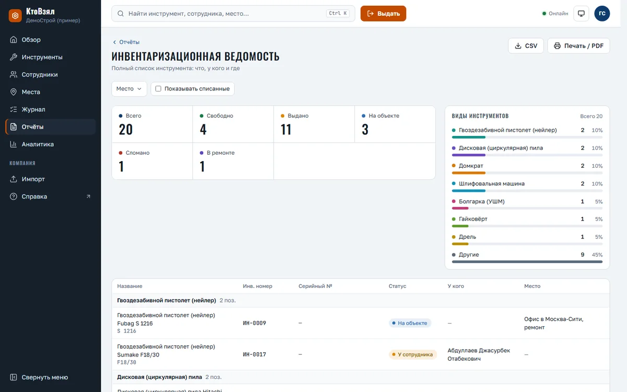This screenshot has width=627, height=392.
Task: Click the Выдать button
Action: [383, 14]
